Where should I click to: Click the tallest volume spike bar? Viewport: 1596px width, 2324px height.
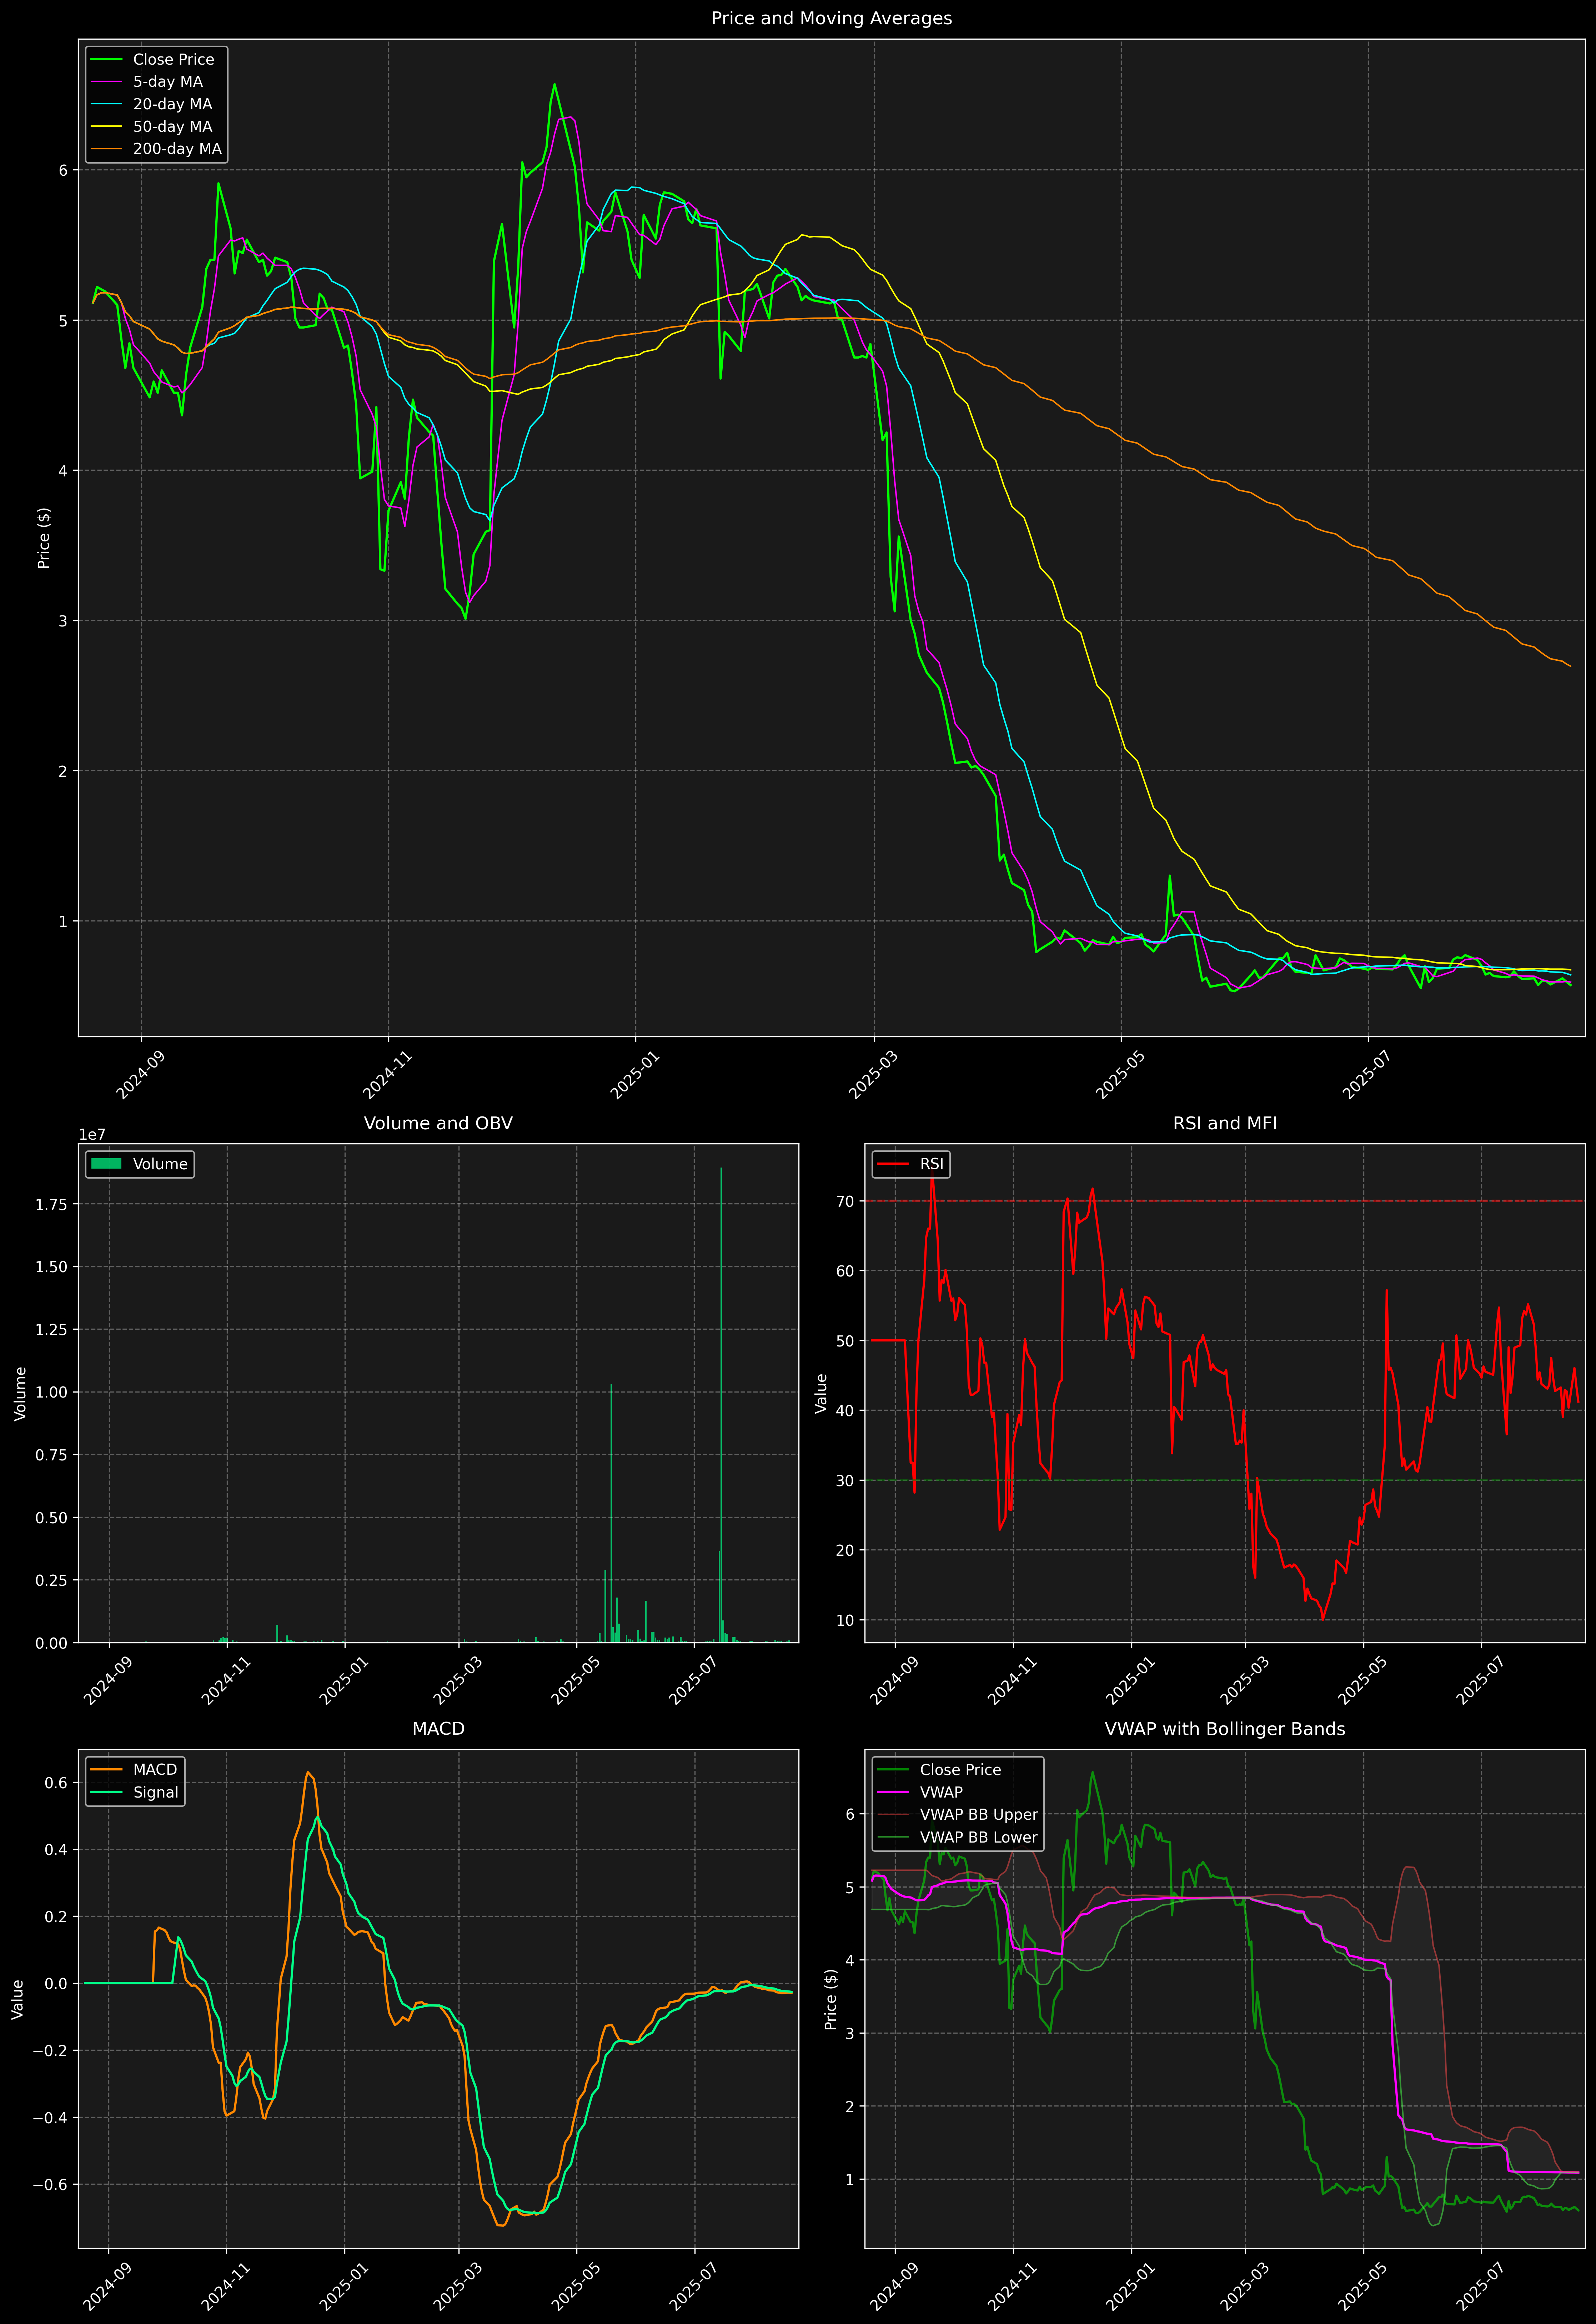tap(721, 1400)
